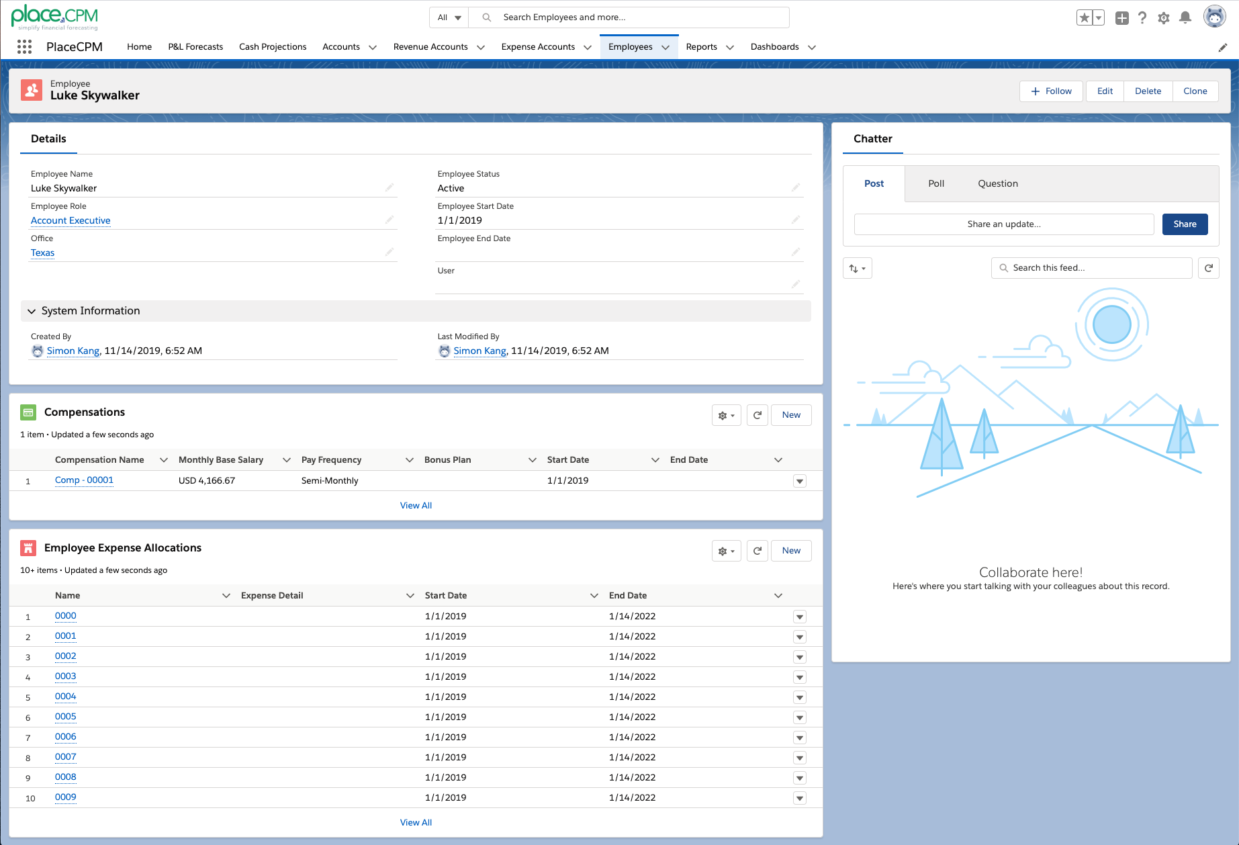This screenshot has width=1239, height=845.
Task: Open the Help question mark icon
Action: pos(1142,18)
